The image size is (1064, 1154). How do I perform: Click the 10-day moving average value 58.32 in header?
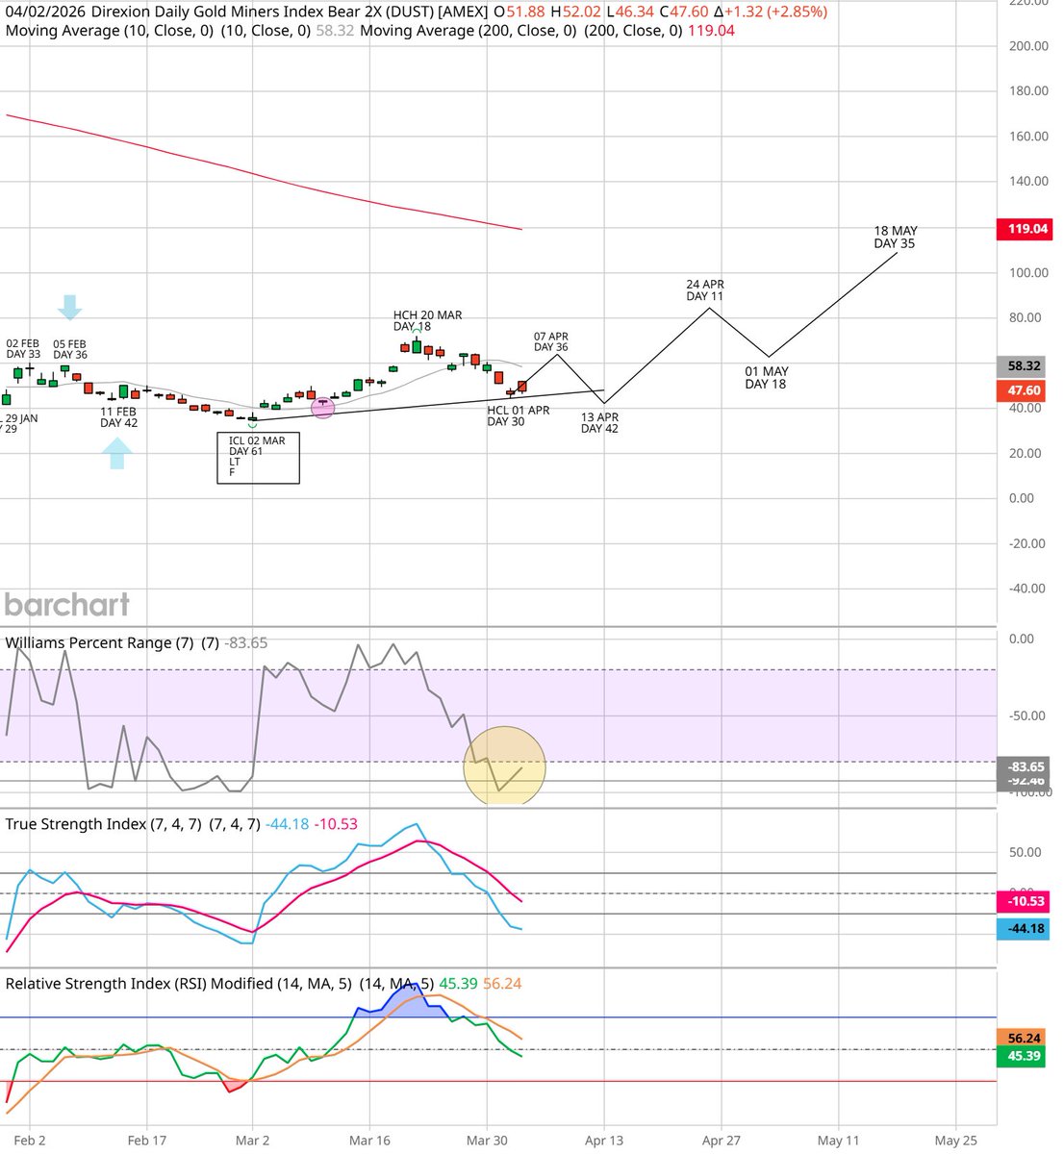pyautogui.click(x=335, y=30)
